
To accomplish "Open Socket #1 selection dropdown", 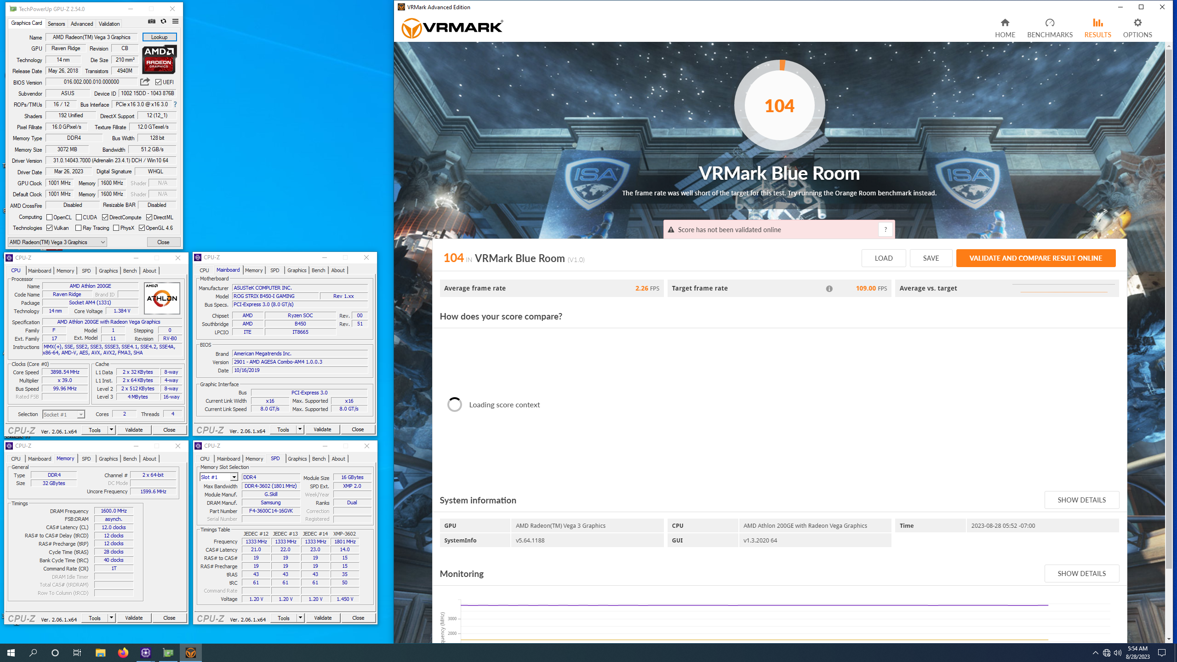I will tap(63, 414).
